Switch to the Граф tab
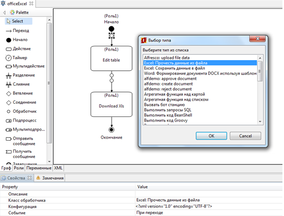The image size is (284, 216). (x=6, y=168)
